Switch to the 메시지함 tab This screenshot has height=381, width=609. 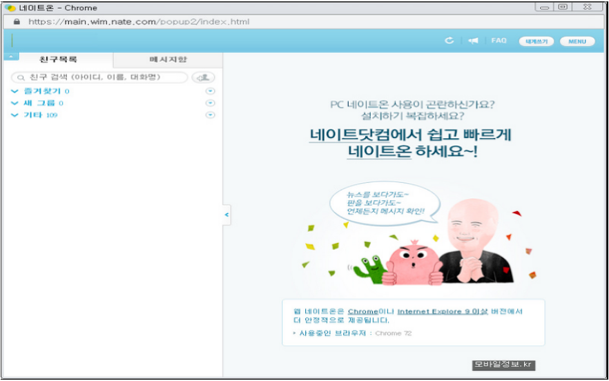[168, 59]
